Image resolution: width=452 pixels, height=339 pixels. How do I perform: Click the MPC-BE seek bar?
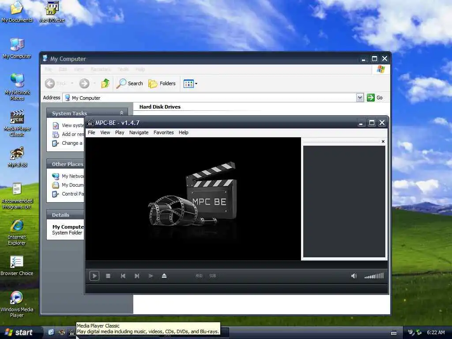click(237, 264)
